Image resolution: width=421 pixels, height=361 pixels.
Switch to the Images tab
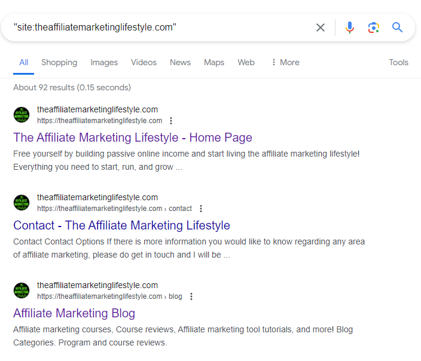point(104,62)
